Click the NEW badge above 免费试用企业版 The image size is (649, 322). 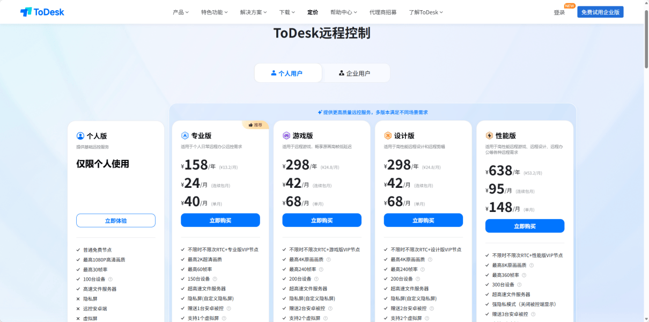pos(569,6)
